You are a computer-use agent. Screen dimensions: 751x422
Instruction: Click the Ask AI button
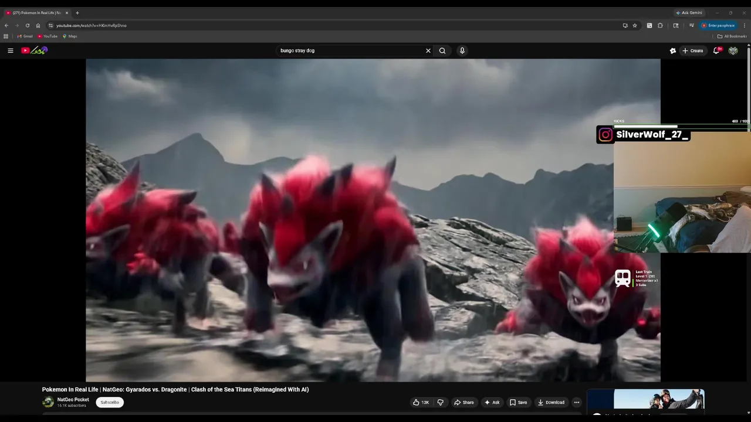point(492,402)
